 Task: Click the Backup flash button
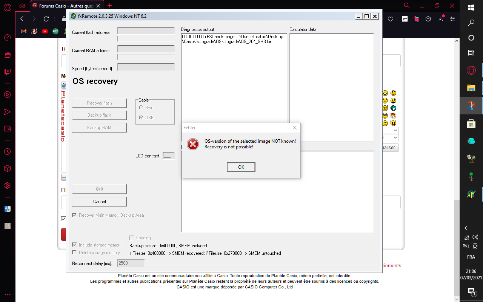pos(99,115)
